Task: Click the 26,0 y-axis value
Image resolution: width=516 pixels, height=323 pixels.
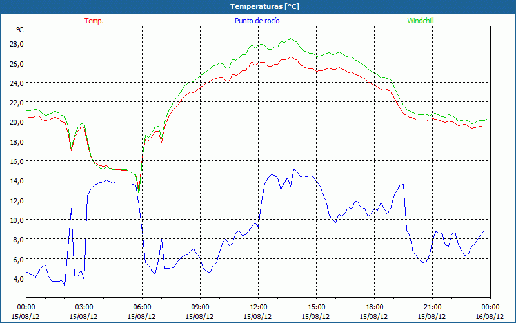Action: 16,63
